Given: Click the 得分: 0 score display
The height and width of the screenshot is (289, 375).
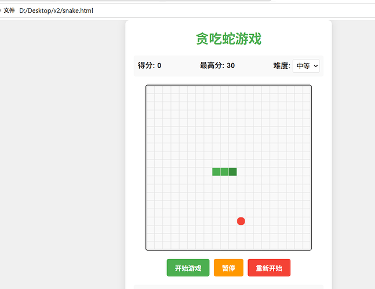Looking at the screenshot, I should point(150,66).
